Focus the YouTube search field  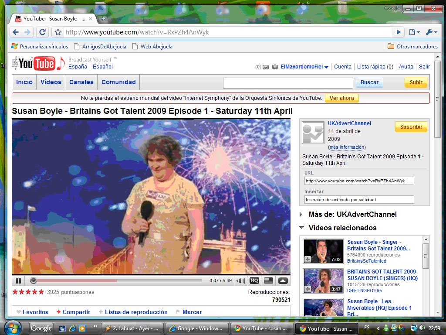[x=288, y=83]
